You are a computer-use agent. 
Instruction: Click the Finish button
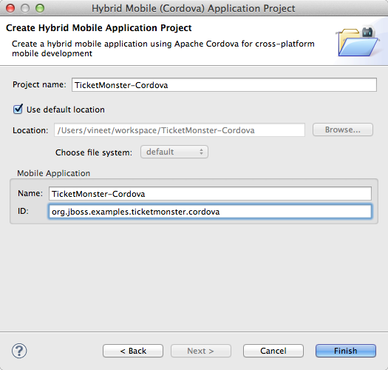[346, 351]
